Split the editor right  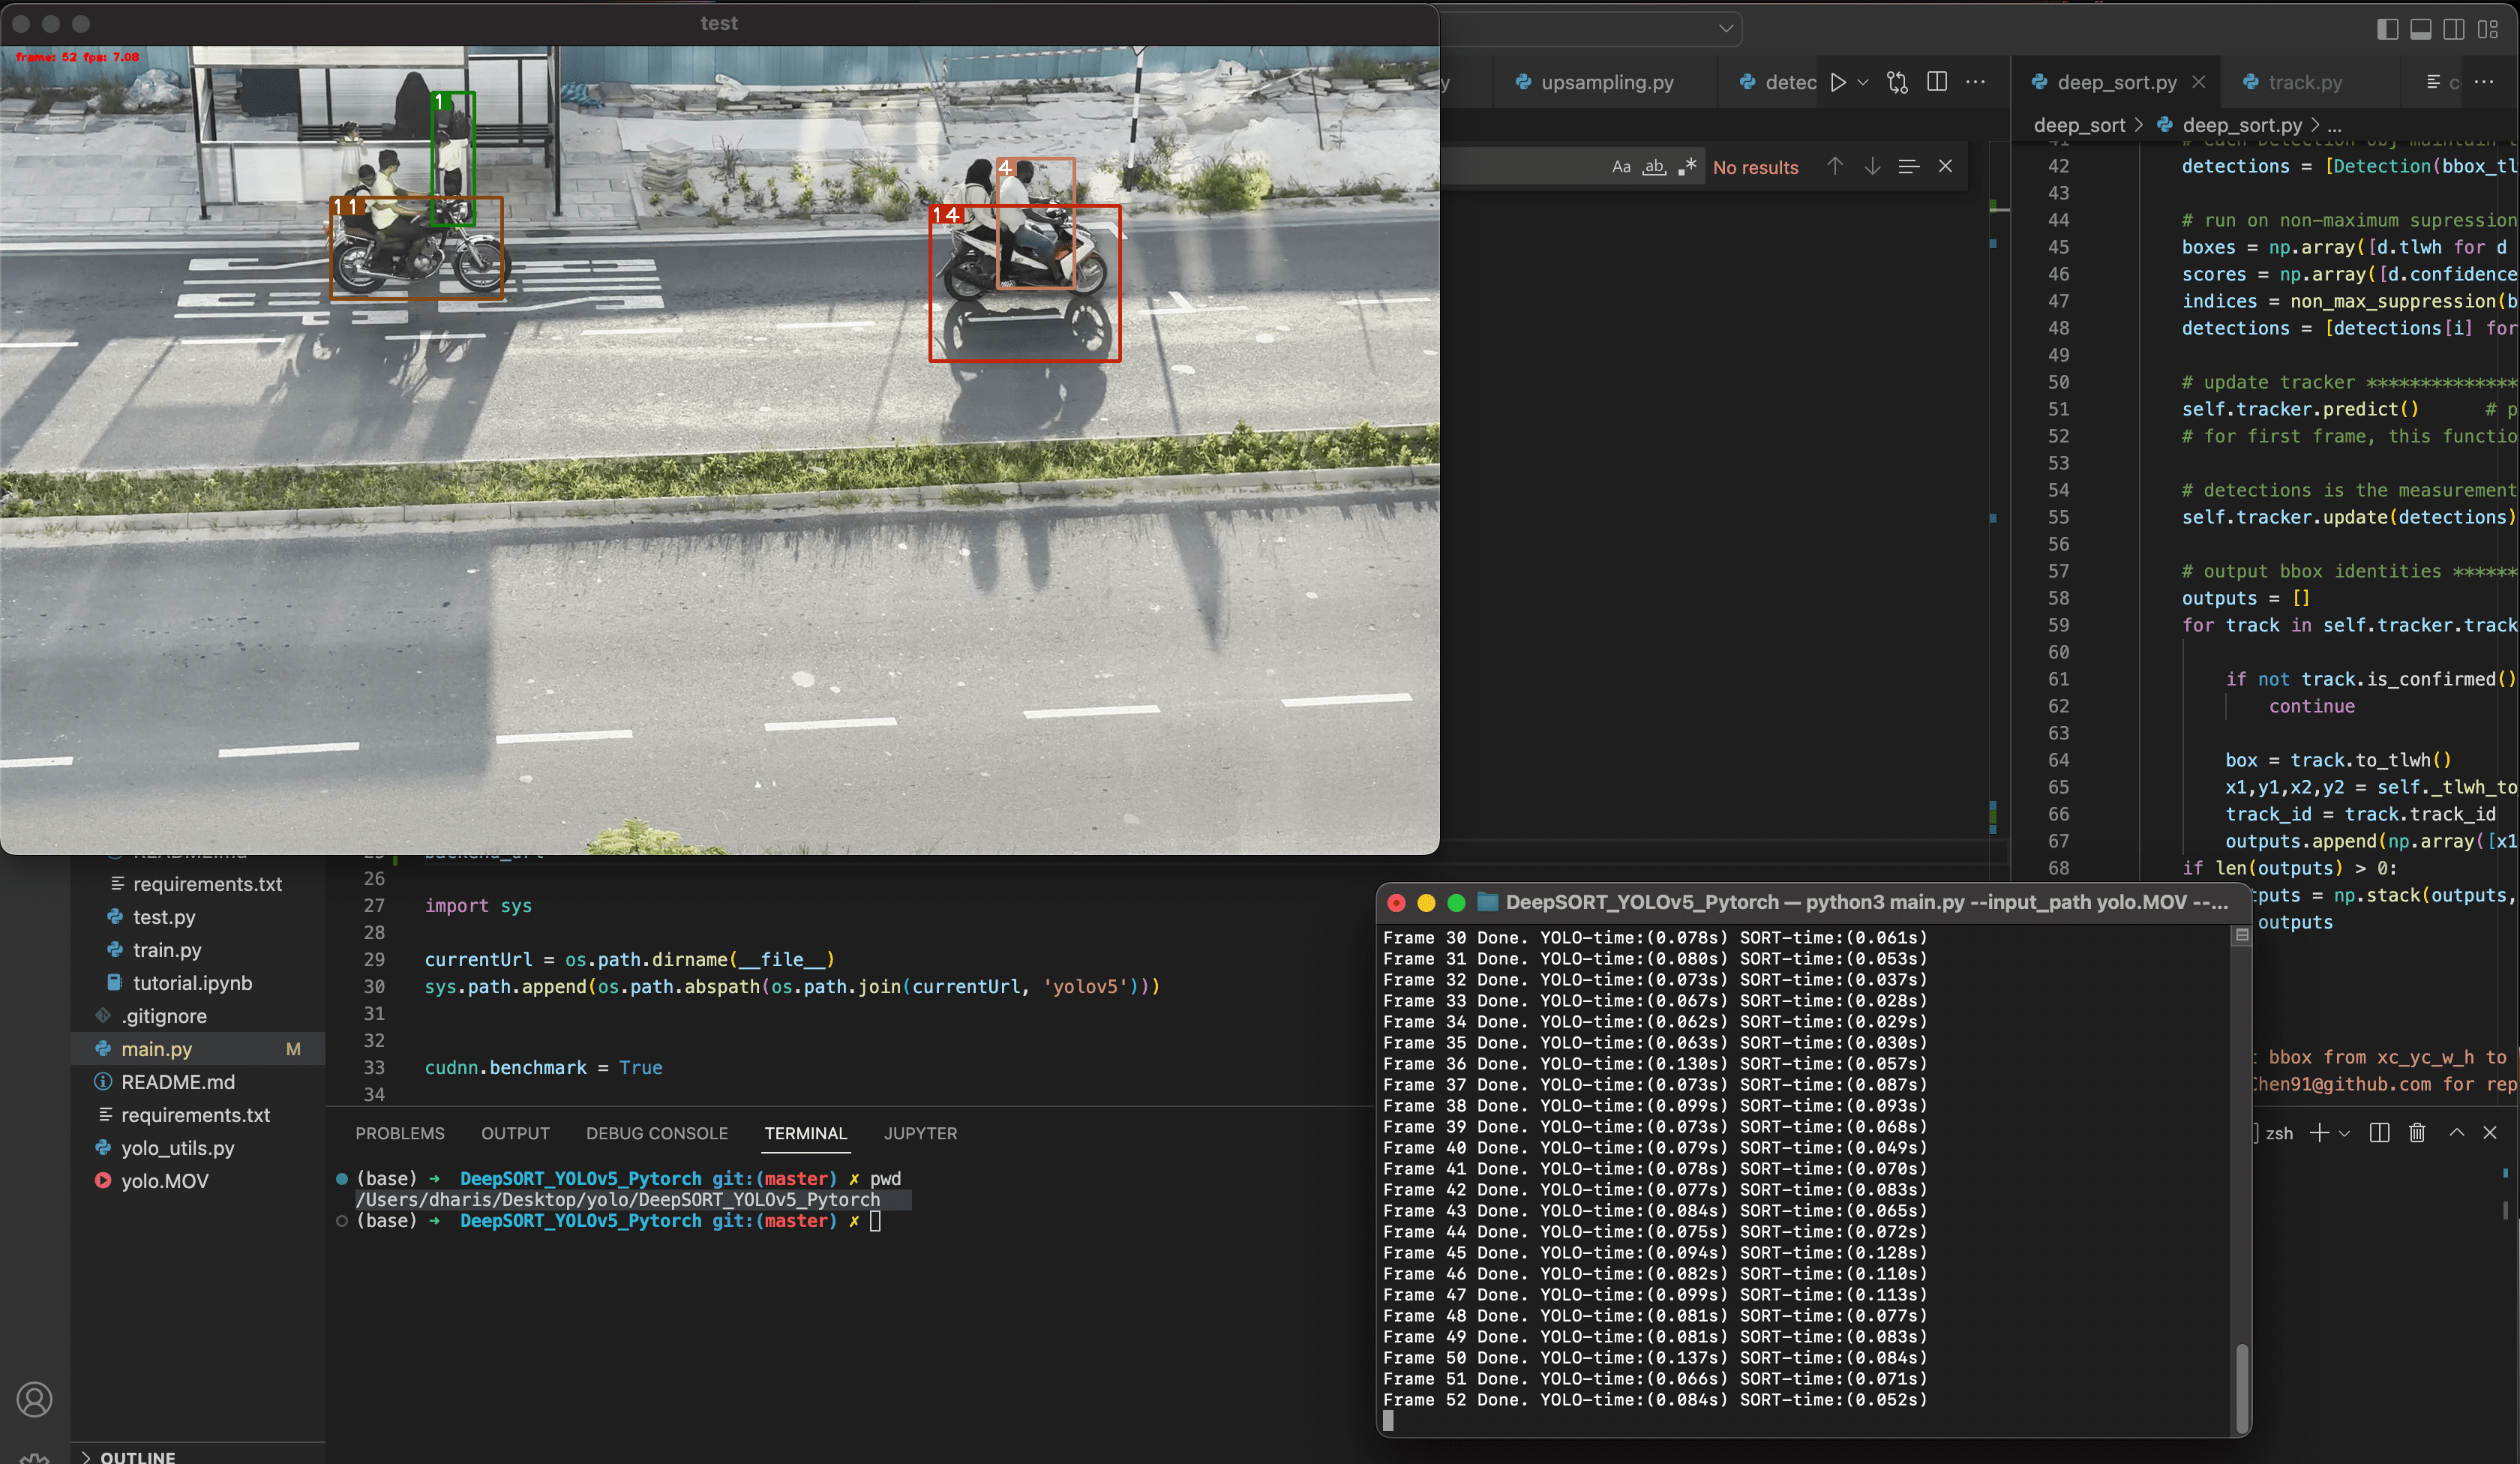(x=1937, y=82)
